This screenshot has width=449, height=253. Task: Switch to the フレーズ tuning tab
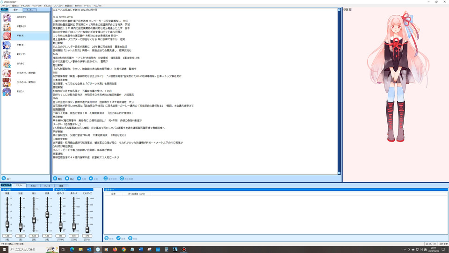(x=47, y=186)
